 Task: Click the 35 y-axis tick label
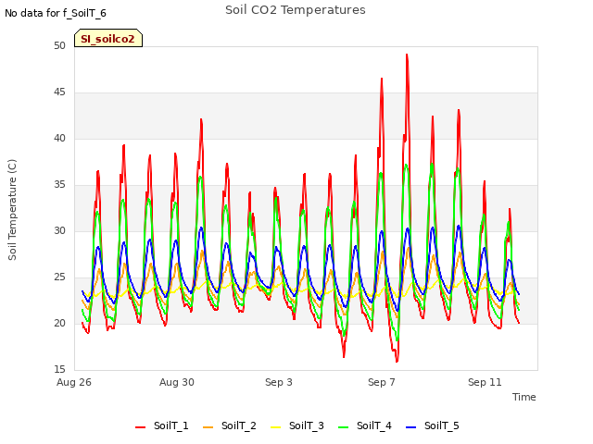(59, 185)
